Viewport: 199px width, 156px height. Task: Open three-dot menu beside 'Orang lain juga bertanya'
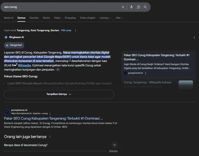coord(50,137)
